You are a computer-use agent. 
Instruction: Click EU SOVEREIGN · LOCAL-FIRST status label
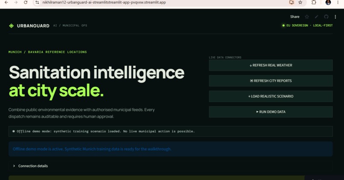click(x=309, y=26)
